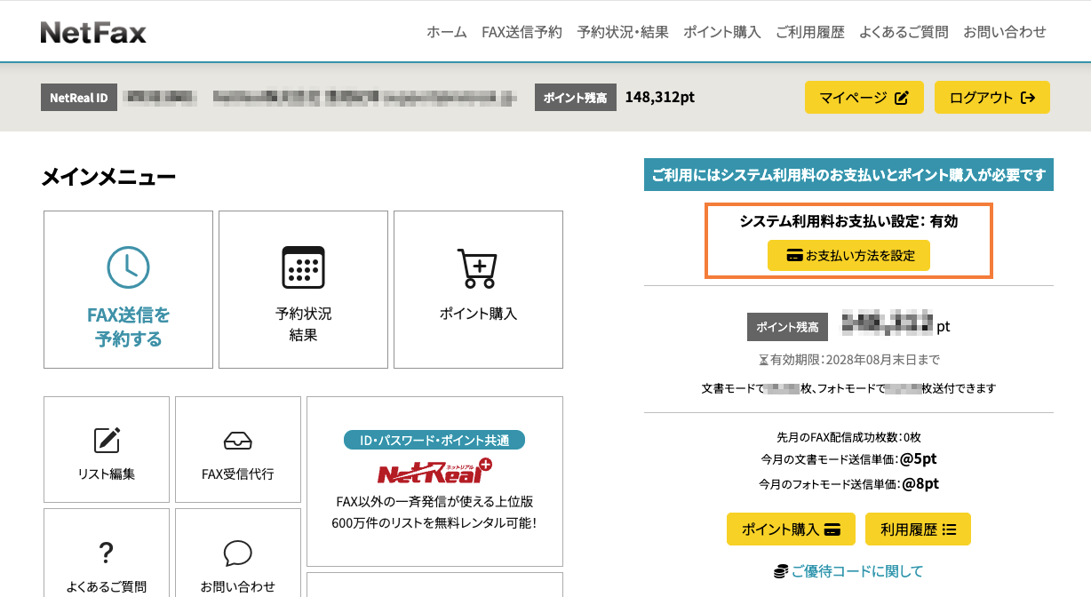The image size is (1091, 597).
Task: Go to FAX送信予約 in the navigation
Action: click(x=522, y=32)
